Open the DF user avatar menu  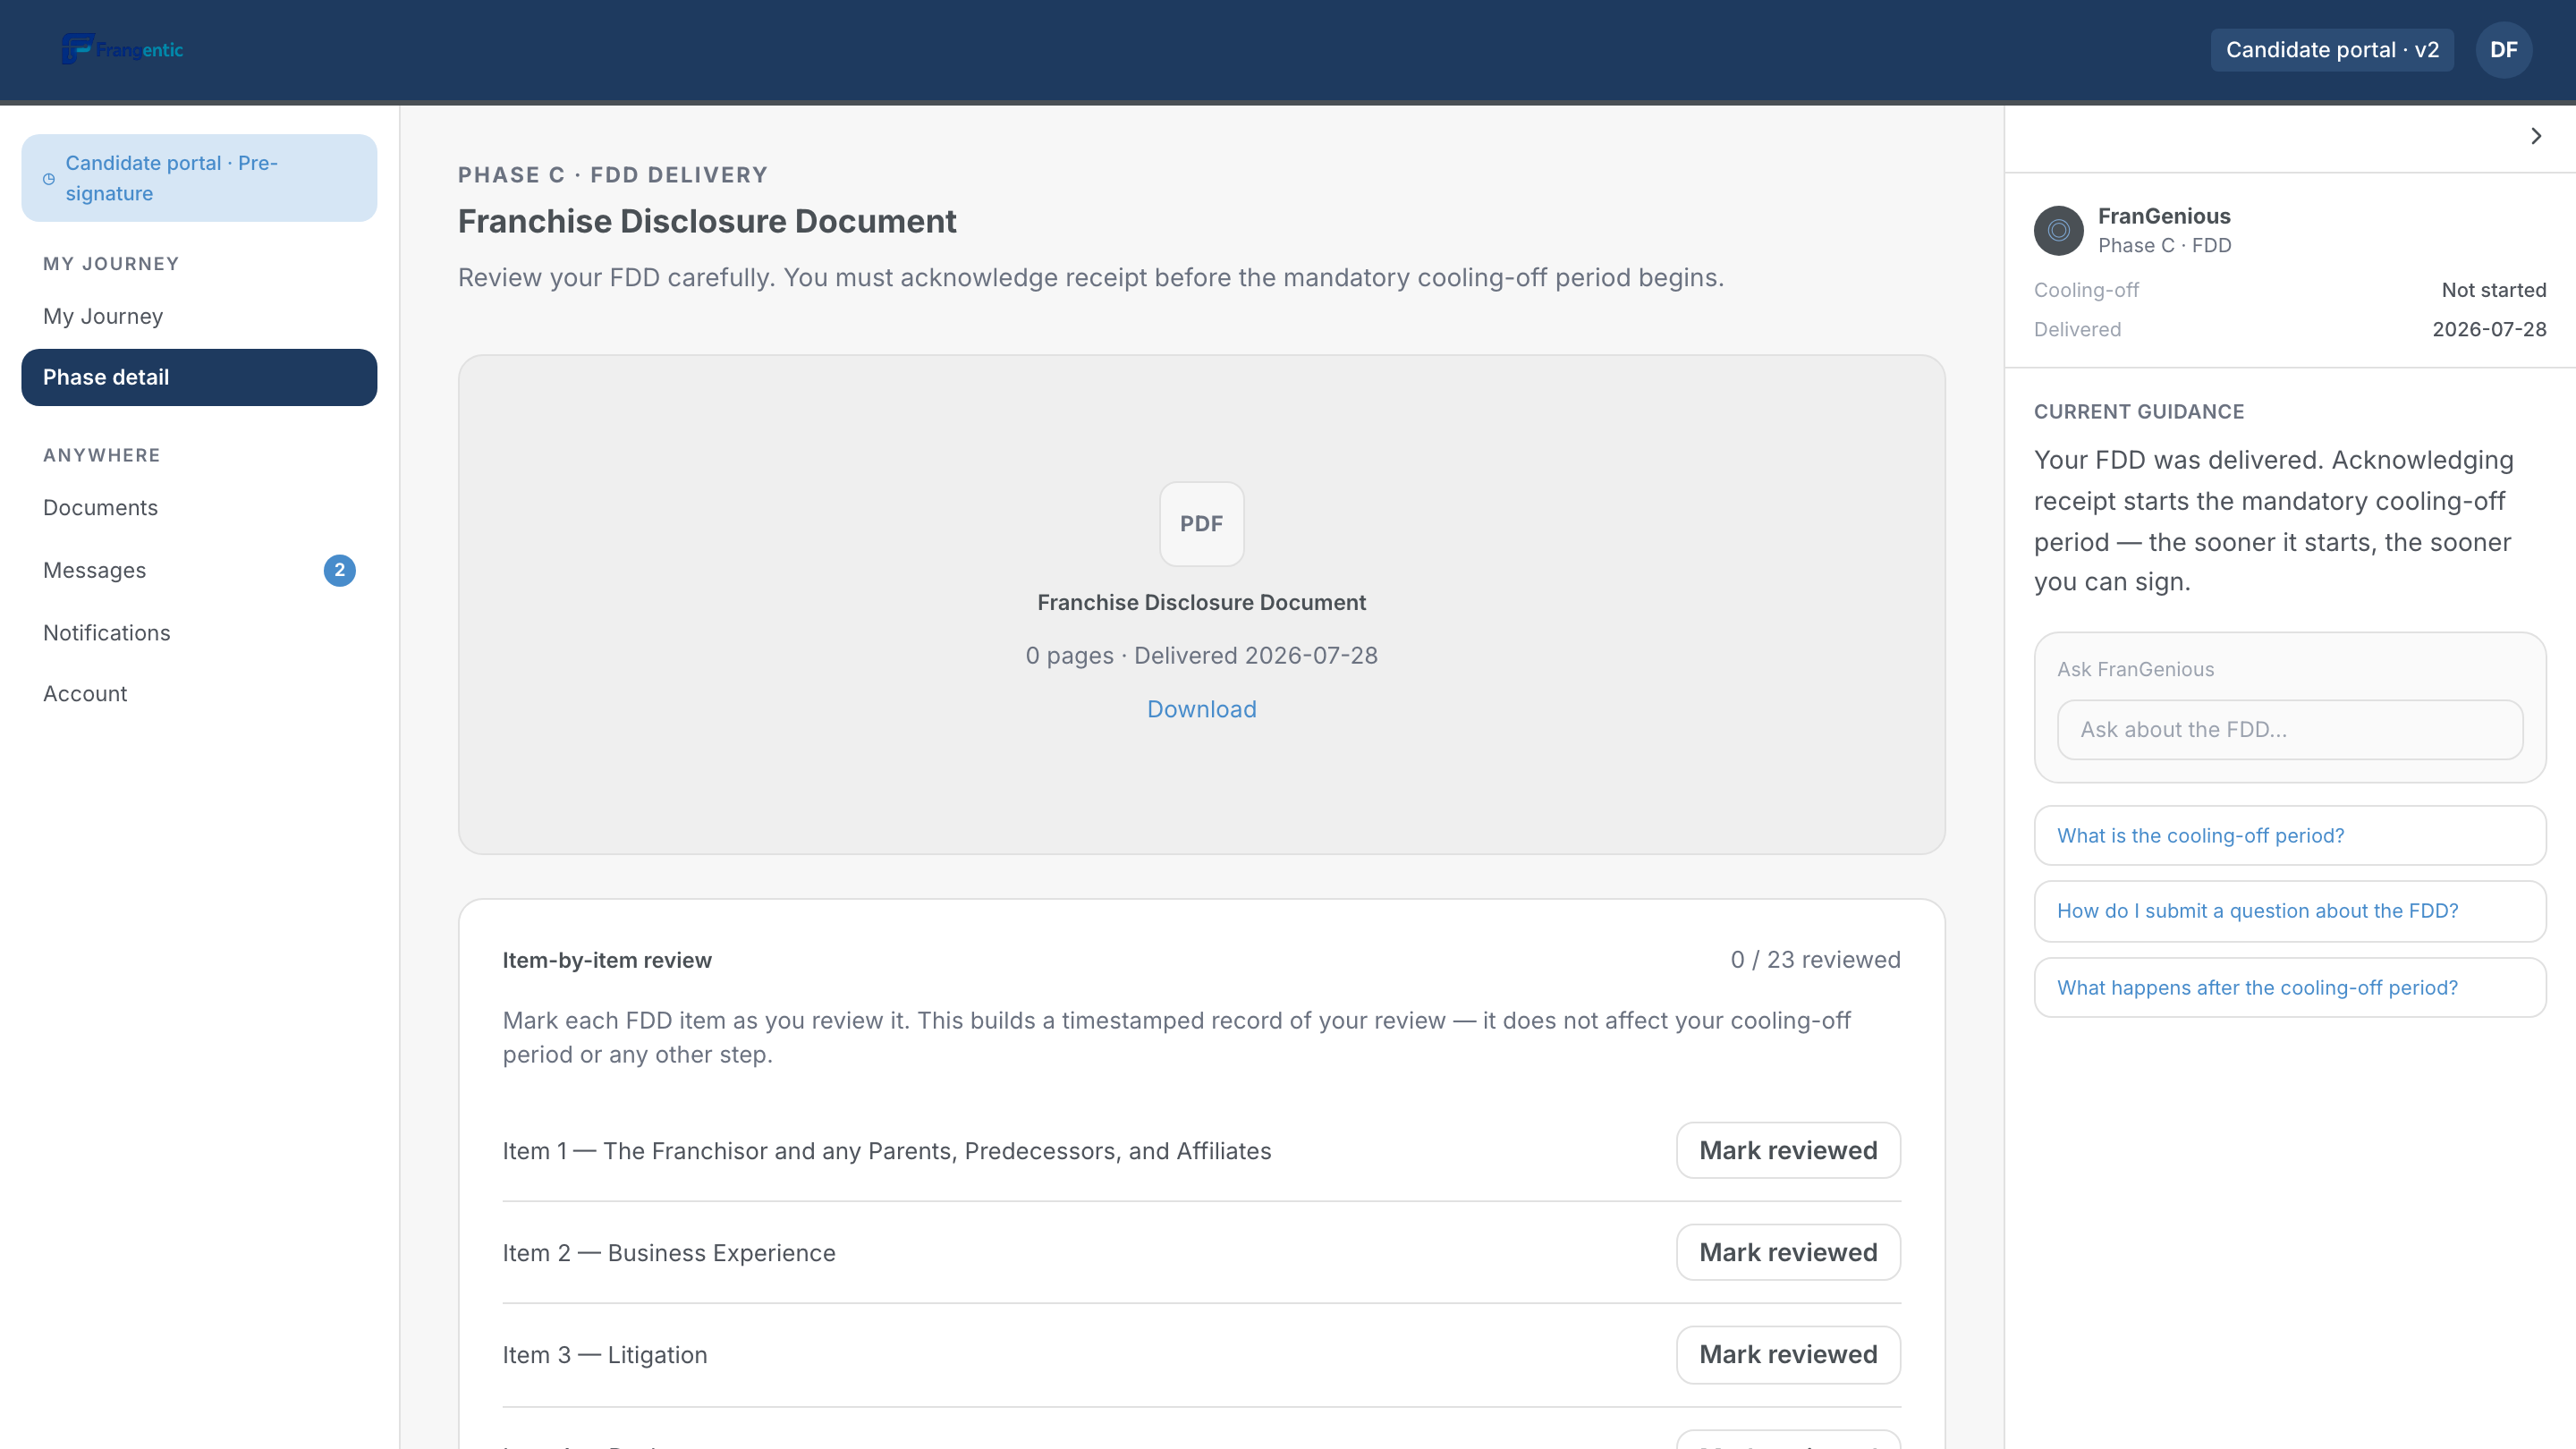coord(2503,50)
